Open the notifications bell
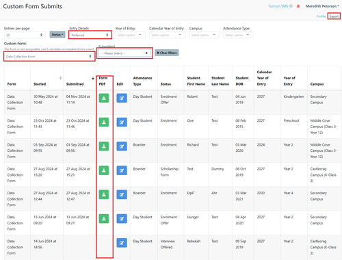342x260 pixels. point(298,6)
